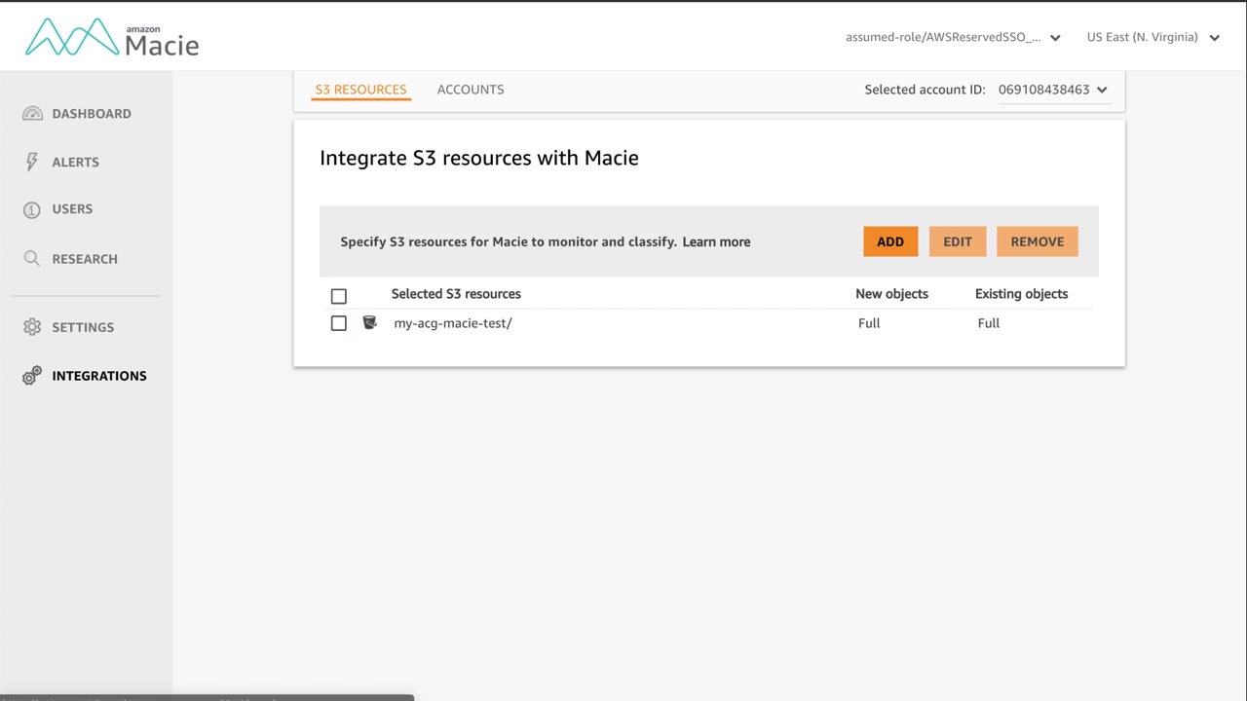Click the Alerts lightning bolt icon

pos(32,162)
